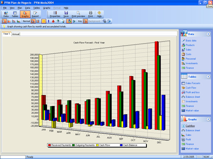Screen dimensions: 213x159
Task: Choose the cylinder bar shape icon
Action: click(49, 21)
